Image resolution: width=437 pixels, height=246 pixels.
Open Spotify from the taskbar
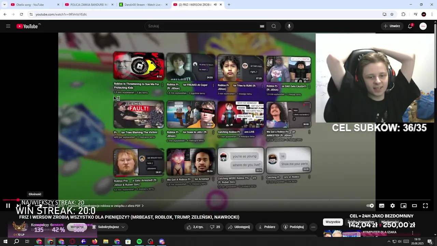pyautogui.click(x=139, y=242)
